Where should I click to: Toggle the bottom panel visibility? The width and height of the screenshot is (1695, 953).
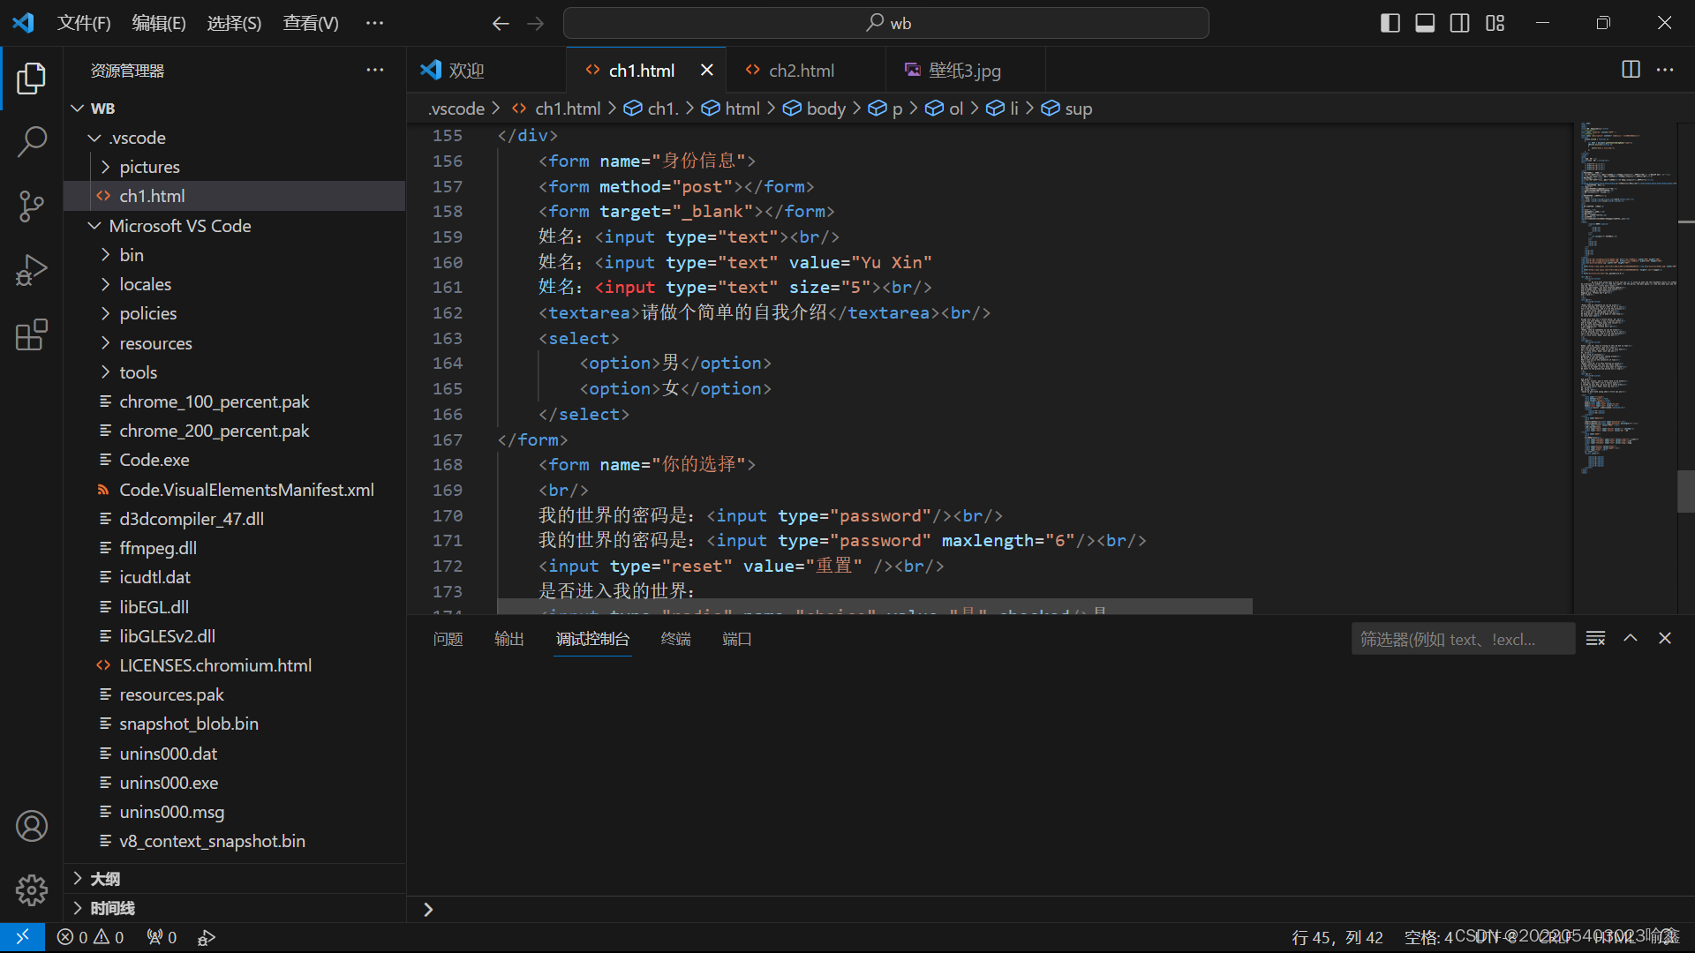point(1425,23)
